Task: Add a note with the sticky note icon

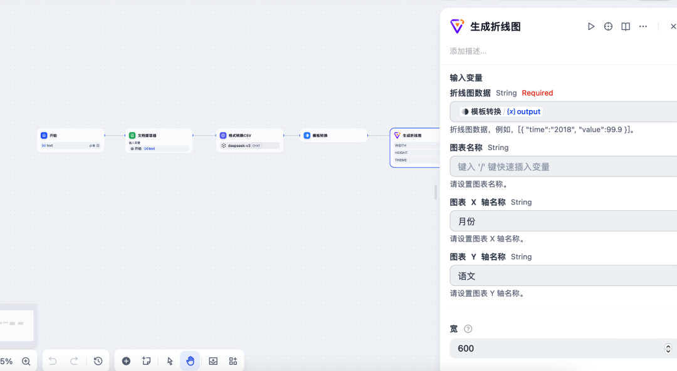Action: point(146,360)
